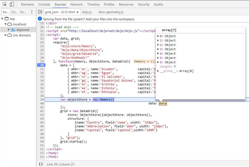Viewport: 249px width, 167px height.
Task: Click the pretty print braces icon
Action: pyautogui.click(x=41, y=164)
